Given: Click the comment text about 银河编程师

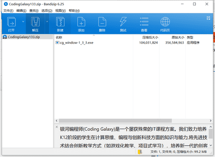Looking at the screenshot, I should [x=133, y=137].
